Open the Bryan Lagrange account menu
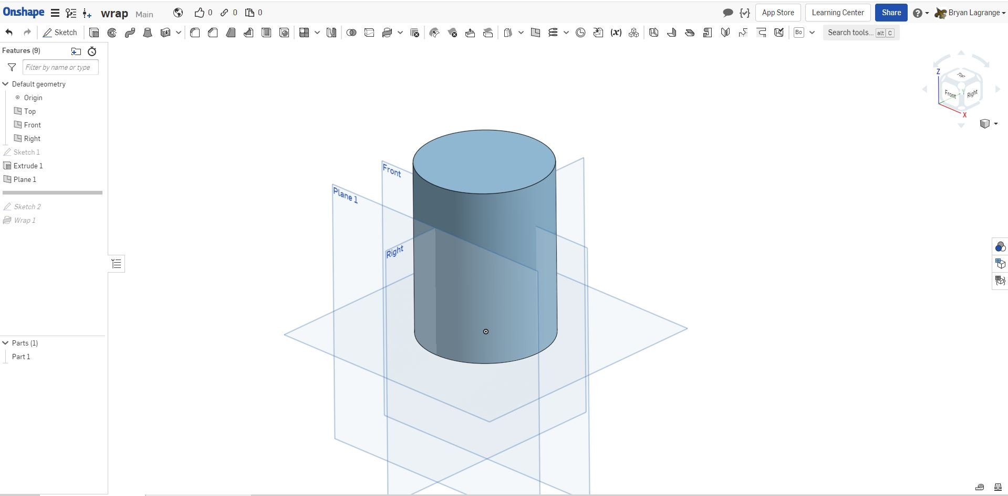This screenshot has width=1008, height=496. click(970, 13)
